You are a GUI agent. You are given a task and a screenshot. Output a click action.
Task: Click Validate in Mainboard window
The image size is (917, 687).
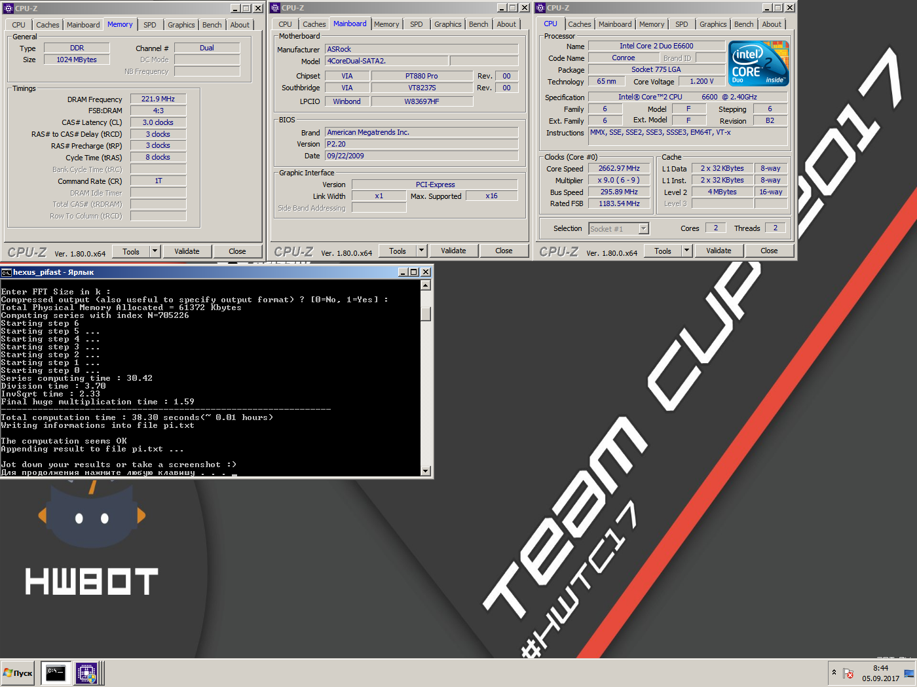[x=453, y=251]
